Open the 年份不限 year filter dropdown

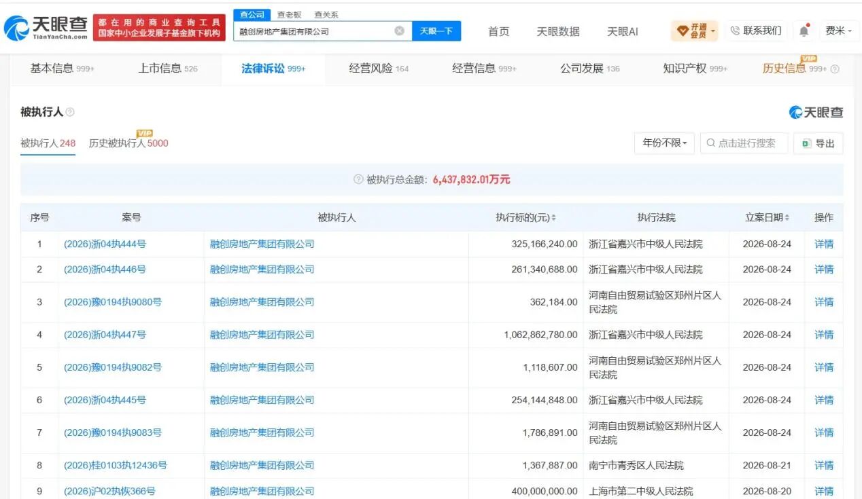pos(664,143)
